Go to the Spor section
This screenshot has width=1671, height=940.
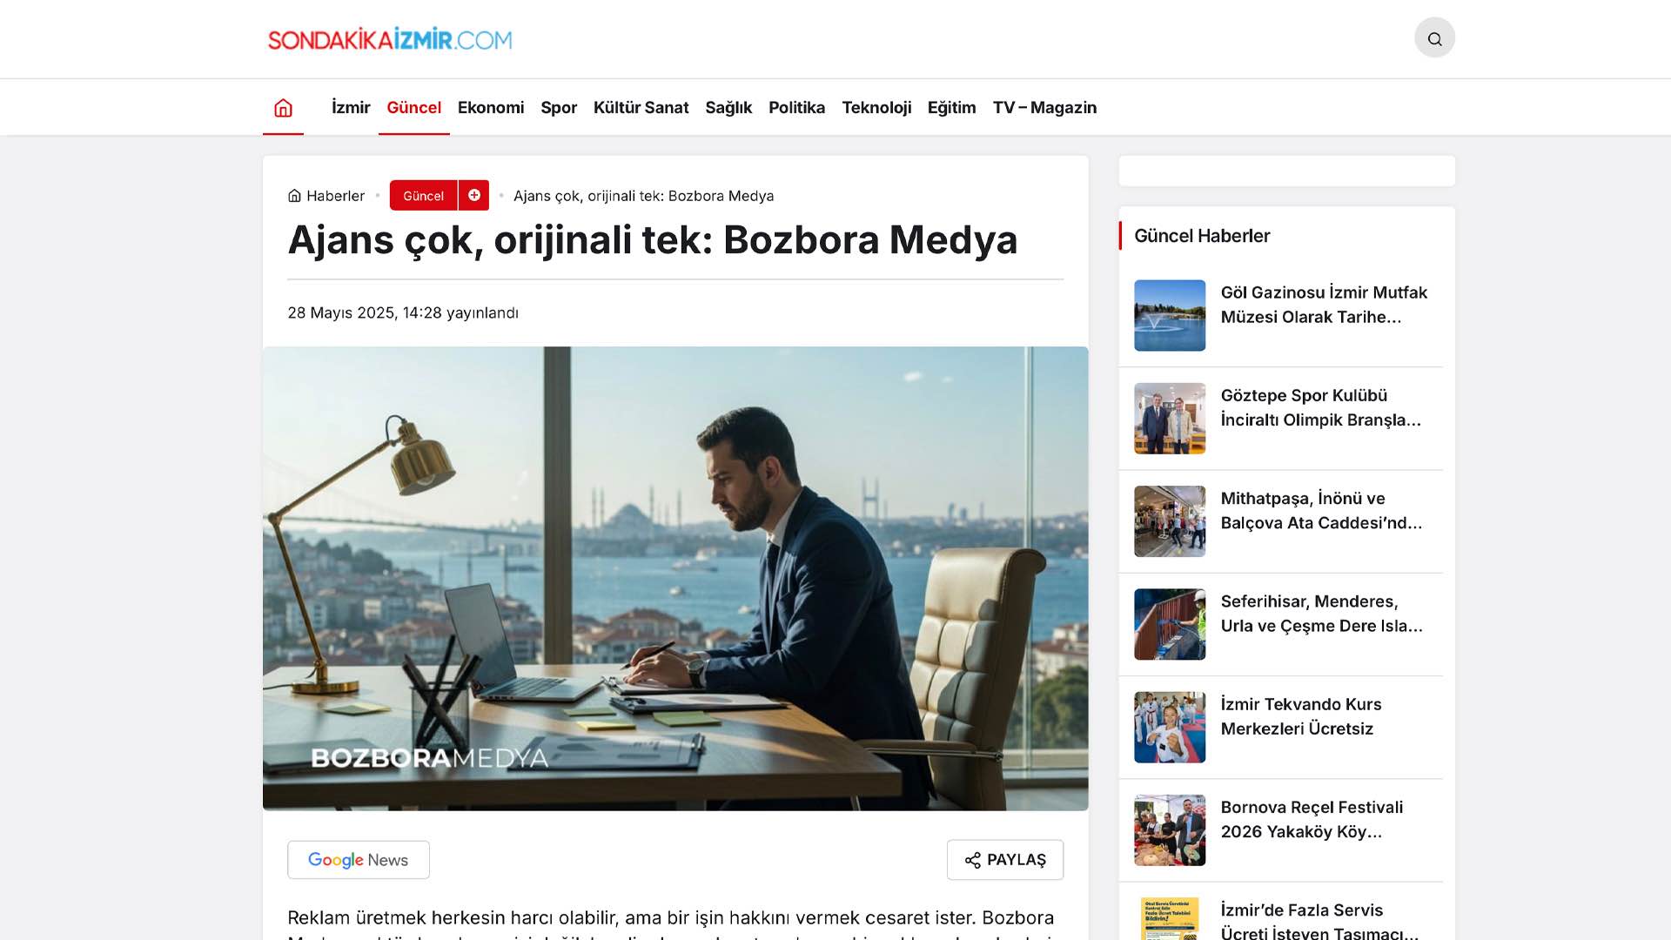coord(559,108)
